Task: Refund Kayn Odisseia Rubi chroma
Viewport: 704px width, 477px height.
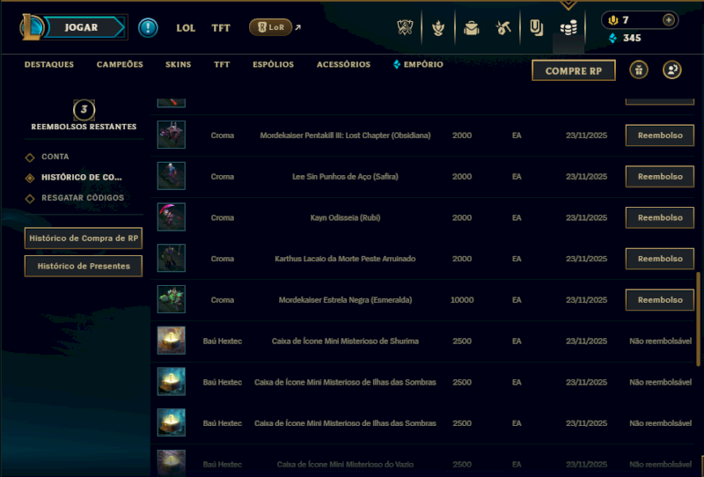Action: coord(659,218)
